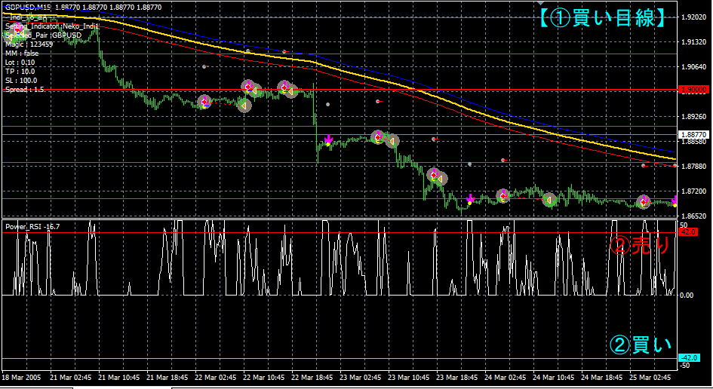Viewport: 713px width, 389px height.
Task: Click the red 42.0 indicator level label
Action: (687, 232)
